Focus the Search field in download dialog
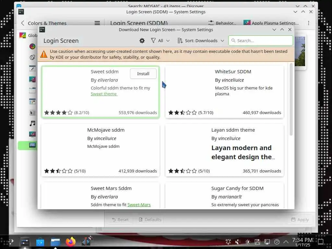 point(260,41)
